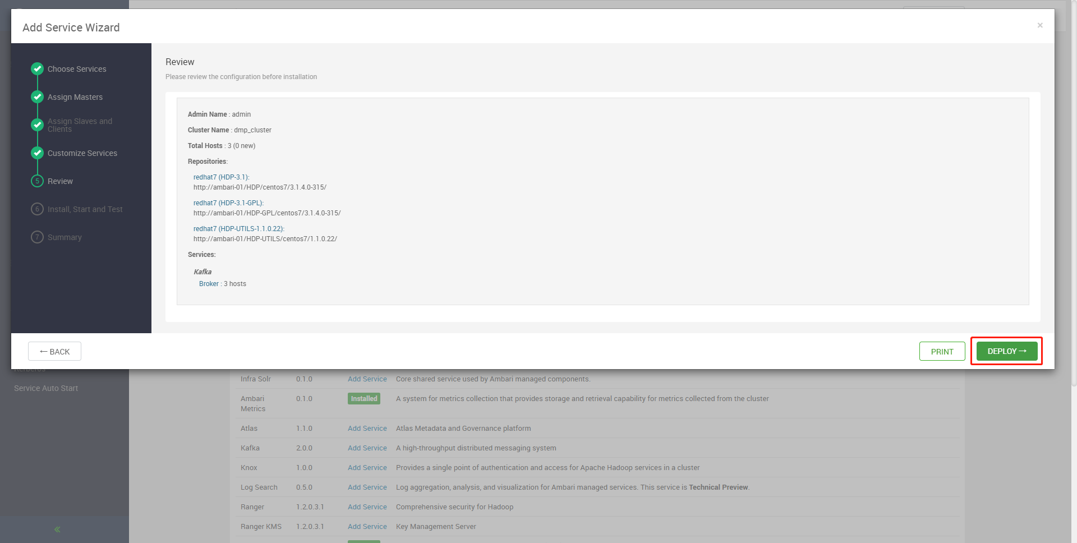
Task: Go to Assign Slaves and Clients step
Action: coord(80,125)
